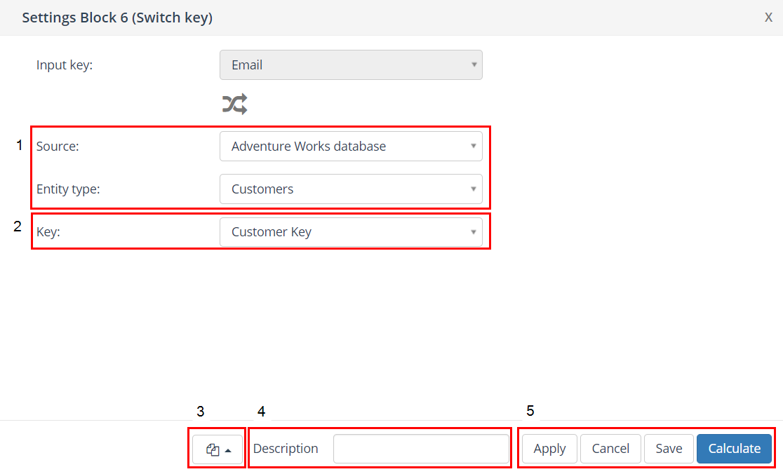Click the "Key:" field label
The image size is (783, 474).
[48, 232]
